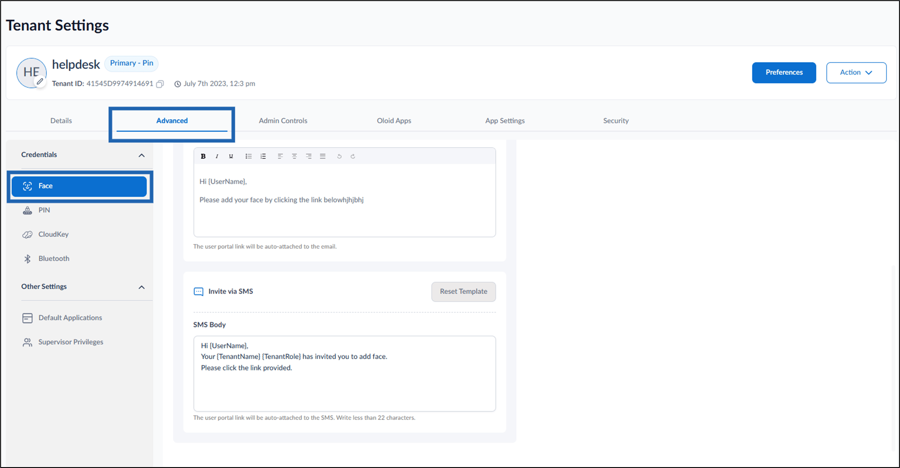The width and height of the screenshot is (900, 468).
Task: Click the Supervisor Privileges people icon
Action: click(27, 342)
